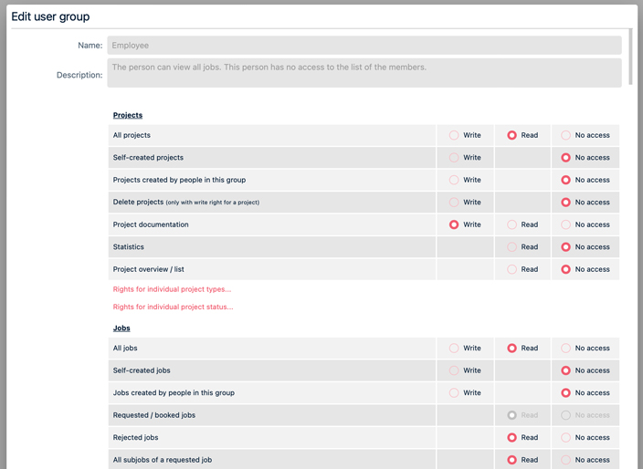Select Write for Projects created by group
Viewport: 643px width, 469px height.
coord(454,180)
